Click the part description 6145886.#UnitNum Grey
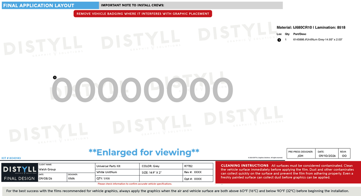361x196 pixels. tap(318, 39)
